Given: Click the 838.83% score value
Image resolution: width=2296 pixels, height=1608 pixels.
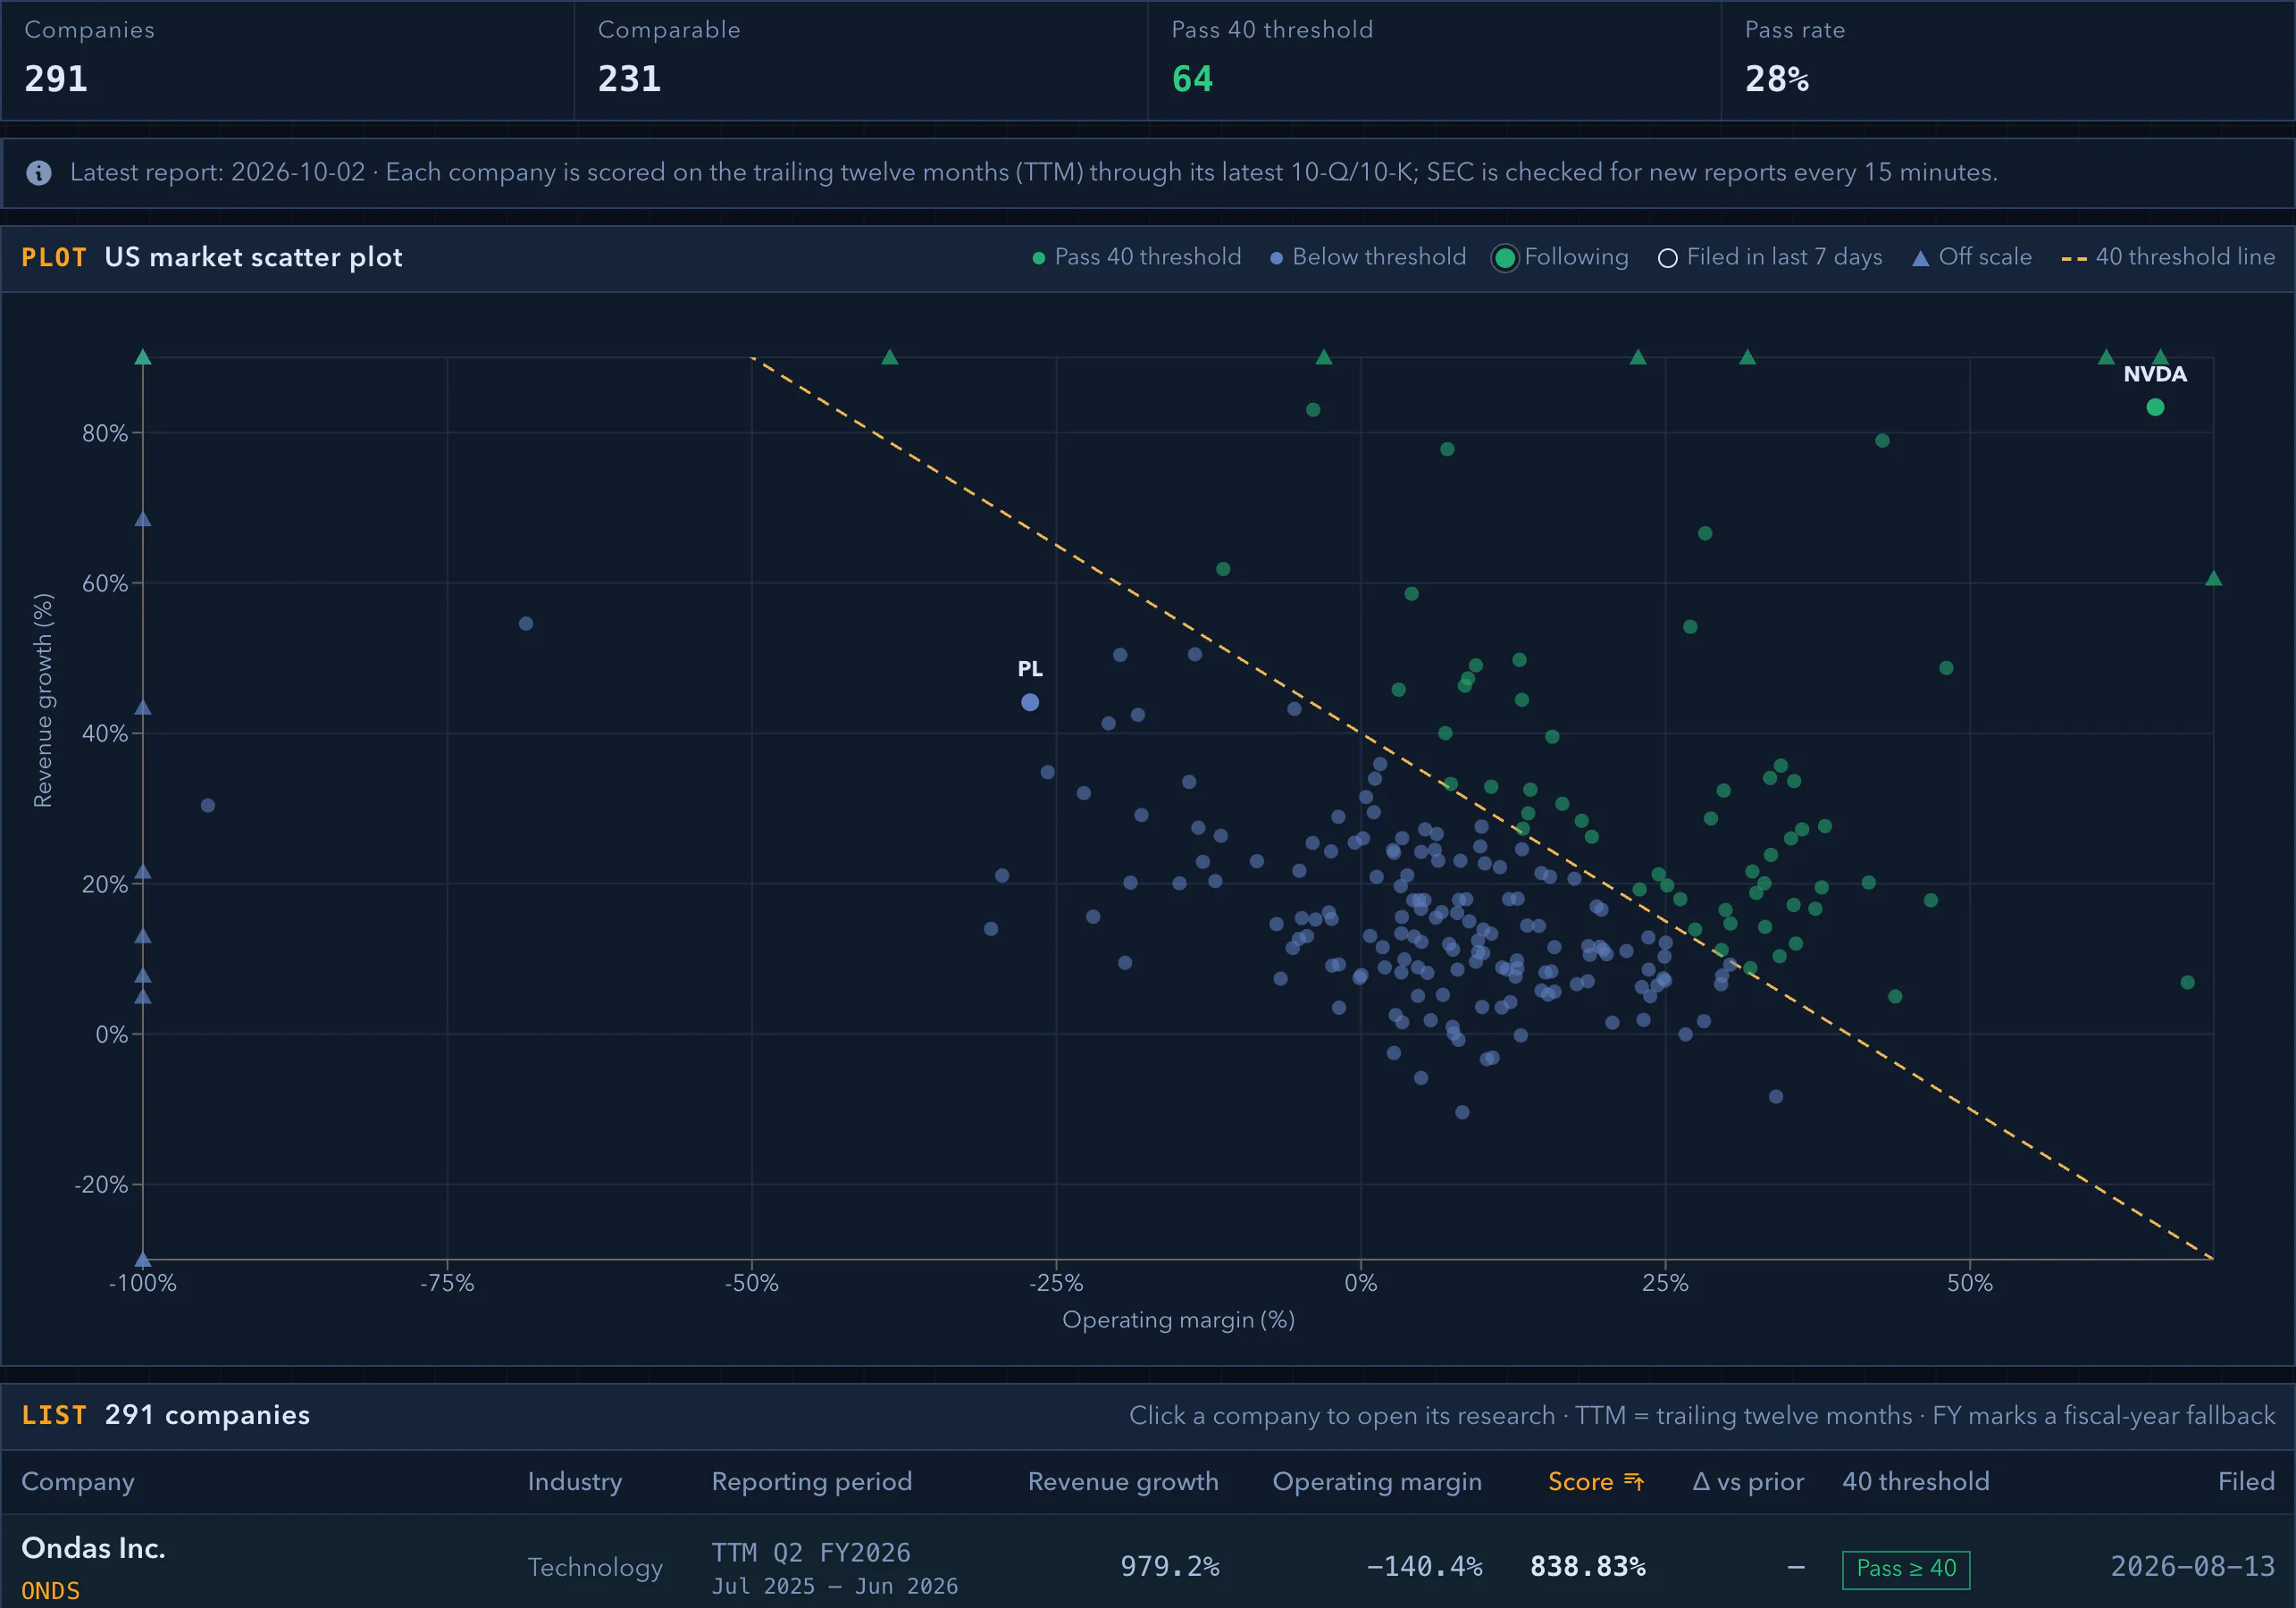Looking at the screenshot, I should tap(1588, 1566).
